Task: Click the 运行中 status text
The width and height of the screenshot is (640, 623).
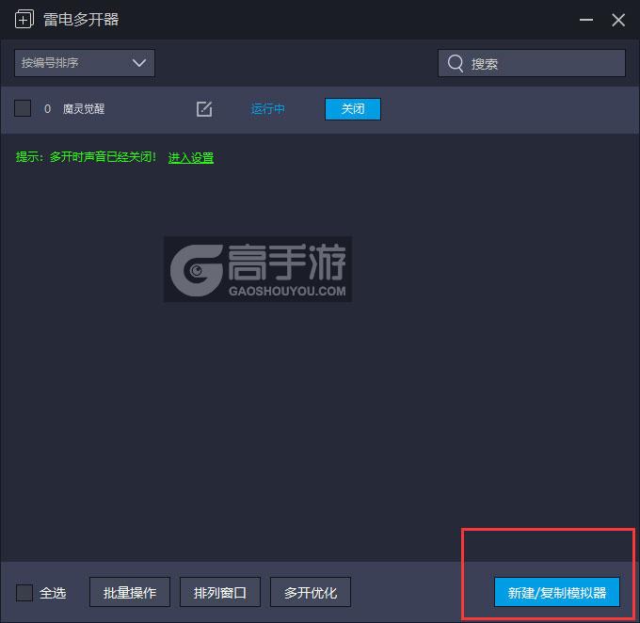Action: [267, 109]
